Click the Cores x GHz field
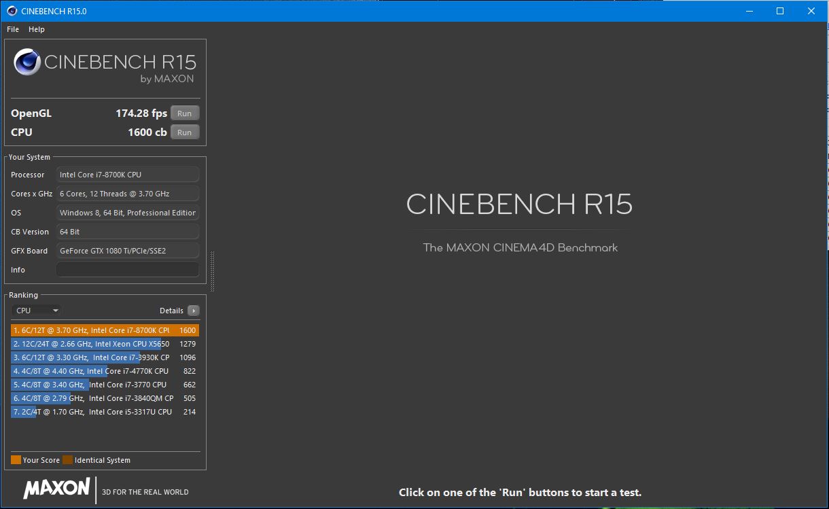 click(x=128, y=194)
